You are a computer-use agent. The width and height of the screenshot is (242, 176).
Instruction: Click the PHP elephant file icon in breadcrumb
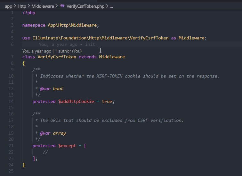(62, 6)
